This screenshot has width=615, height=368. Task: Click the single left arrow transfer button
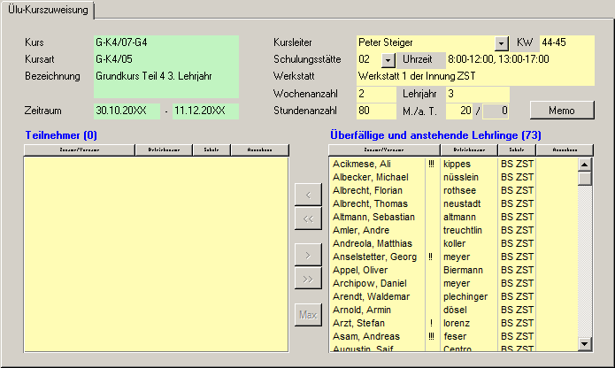(x=307, y=194)
